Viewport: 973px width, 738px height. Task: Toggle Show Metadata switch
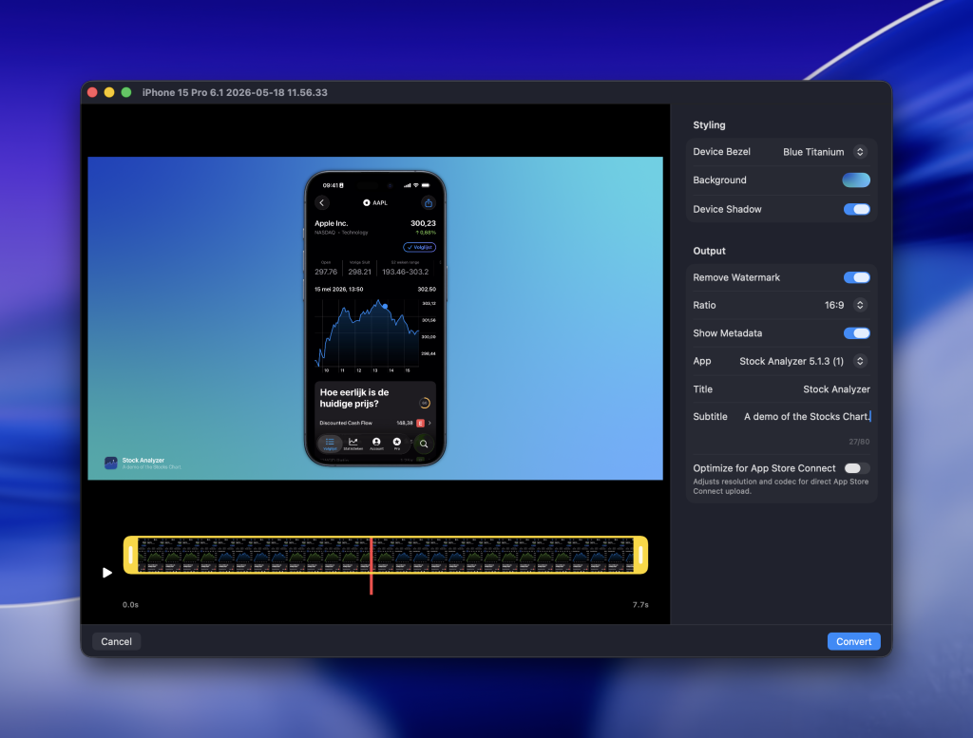(x=856, y=333)
